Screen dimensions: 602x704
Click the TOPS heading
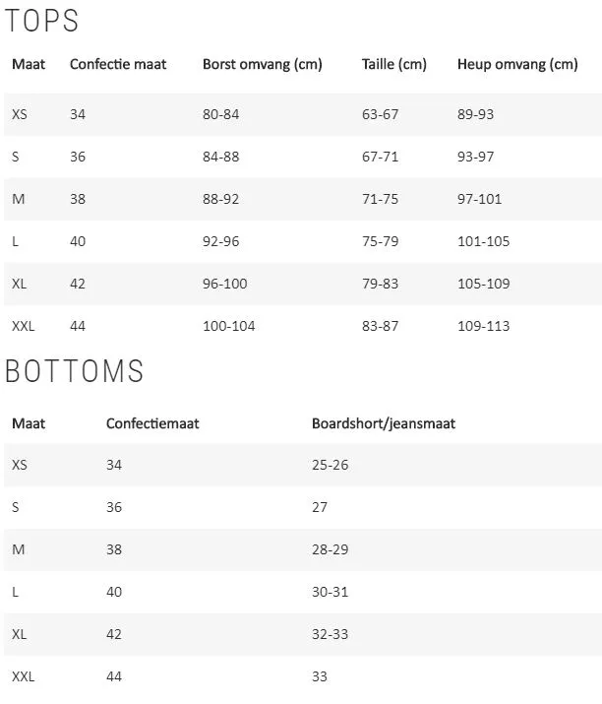41,21
